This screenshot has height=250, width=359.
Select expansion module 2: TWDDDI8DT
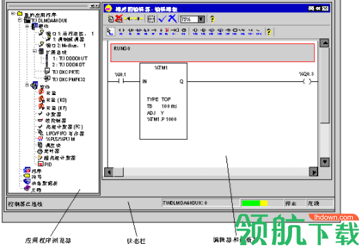coord(68,65)
